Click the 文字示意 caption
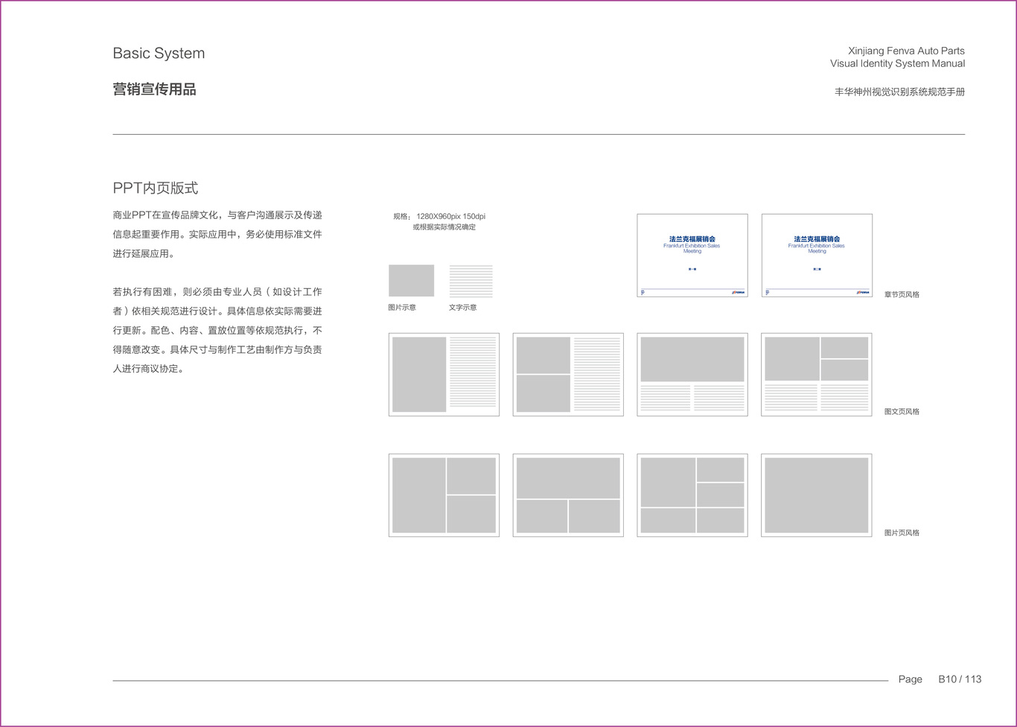The height and width of the screenshot is (727, 1017). 462,308
